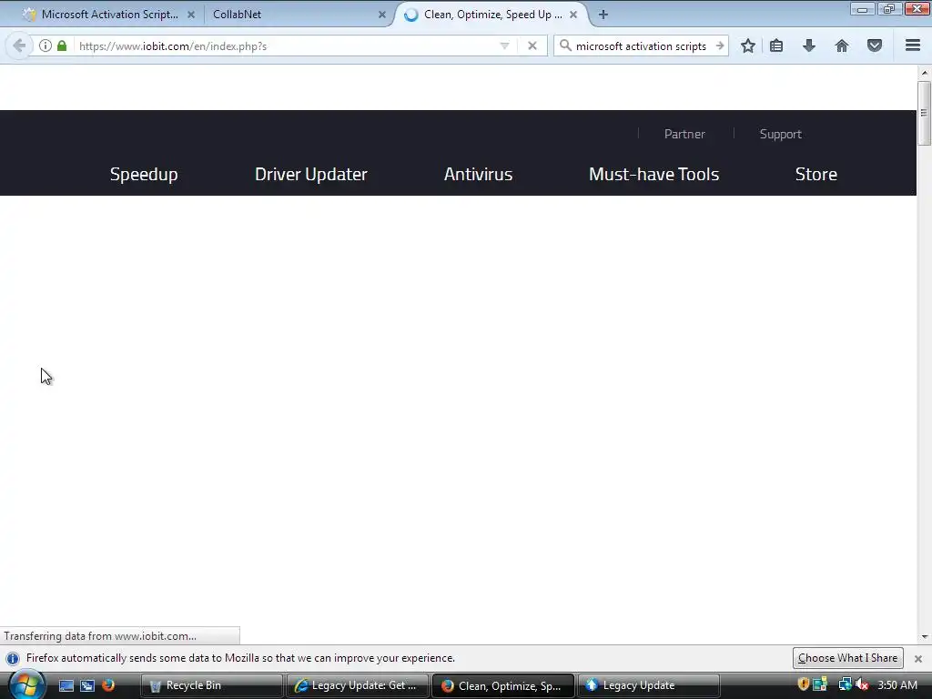
Task: Open the Windows Start menu
Action: (26, 684)
